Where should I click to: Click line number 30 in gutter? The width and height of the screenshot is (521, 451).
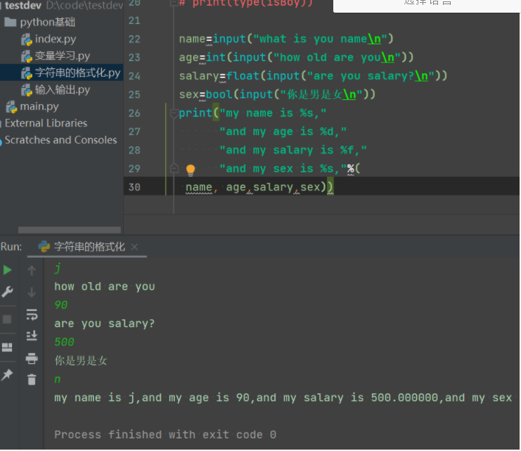point(134,187)
